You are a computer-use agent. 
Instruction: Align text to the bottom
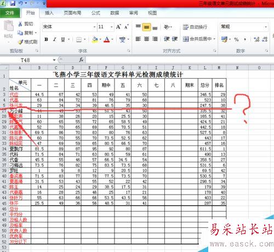(155, 28)
